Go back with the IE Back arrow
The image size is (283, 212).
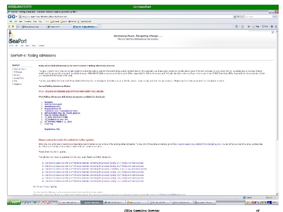pyautogui.click(x=9, y=16)
